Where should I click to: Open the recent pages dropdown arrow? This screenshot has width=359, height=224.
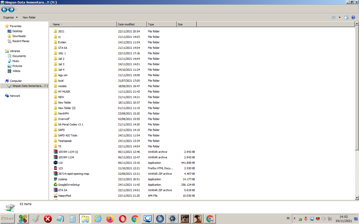(16, 10)
